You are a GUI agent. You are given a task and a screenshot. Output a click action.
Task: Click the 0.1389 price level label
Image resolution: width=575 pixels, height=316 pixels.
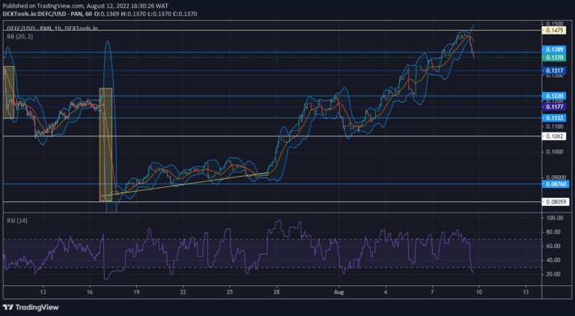[x=554, y=49]
